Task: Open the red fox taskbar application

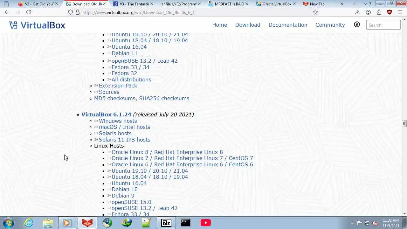Action: point(87,223)
